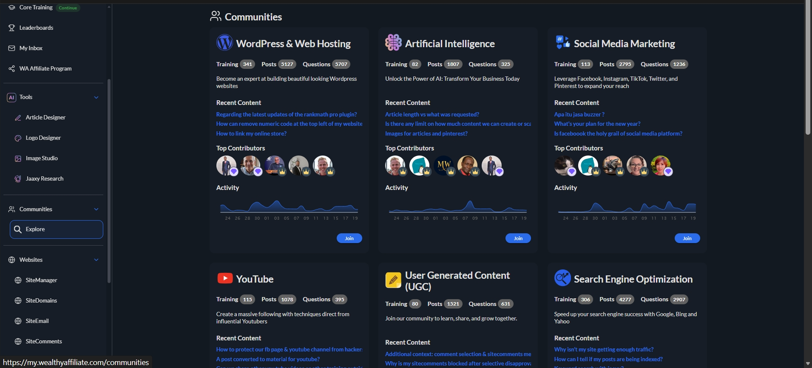812x368 pixels.
Task: Open the Logo Designer palette icon
Action: pyautogui.click(x=18, y=138)
